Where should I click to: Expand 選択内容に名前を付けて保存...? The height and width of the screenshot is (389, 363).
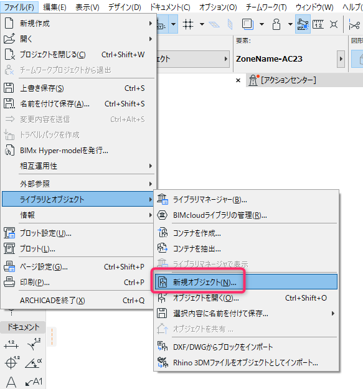point(246,314)
